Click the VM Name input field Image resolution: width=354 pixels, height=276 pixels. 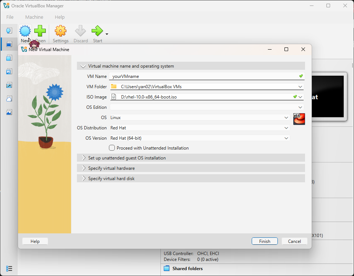click(206, 76)
